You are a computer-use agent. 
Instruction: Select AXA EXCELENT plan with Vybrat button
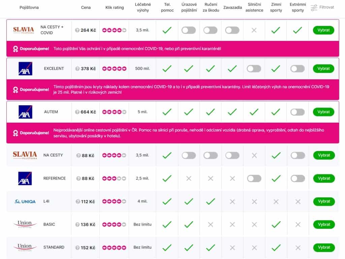tap(323, 69)
